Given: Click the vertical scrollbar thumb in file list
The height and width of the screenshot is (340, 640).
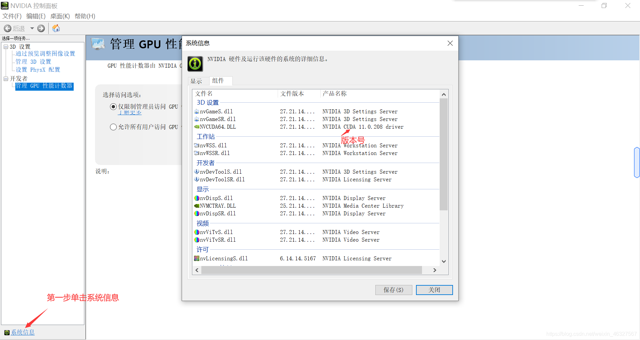Looking at the screenshot, I should click(444, 154).
